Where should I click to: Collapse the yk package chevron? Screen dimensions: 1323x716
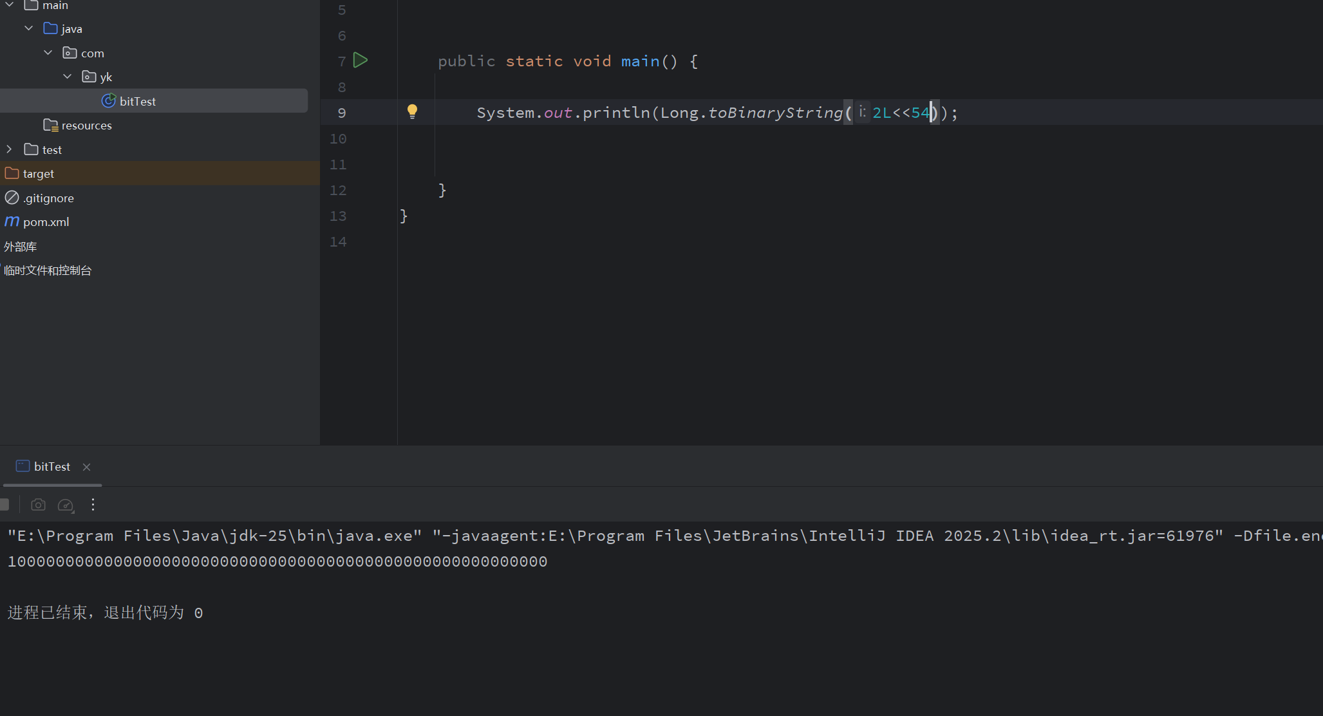[68, 77]
